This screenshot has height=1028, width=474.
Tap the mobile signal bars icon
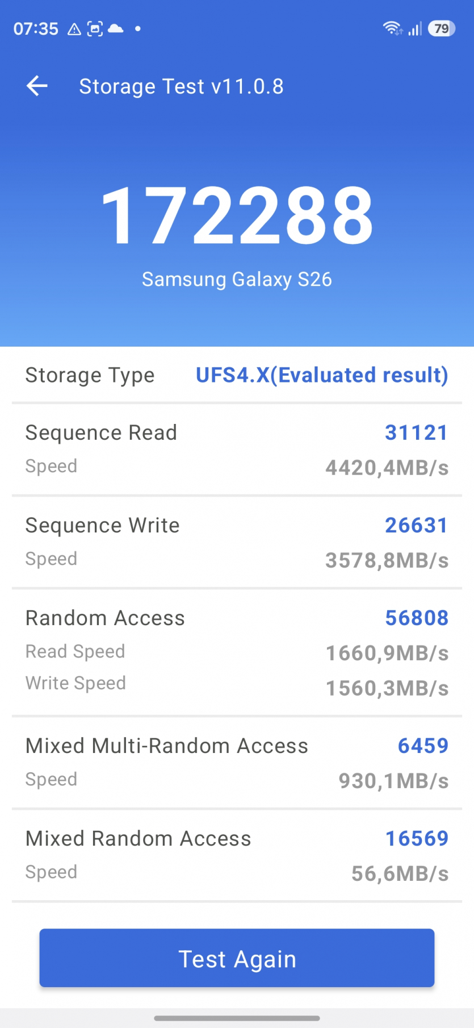415,28
